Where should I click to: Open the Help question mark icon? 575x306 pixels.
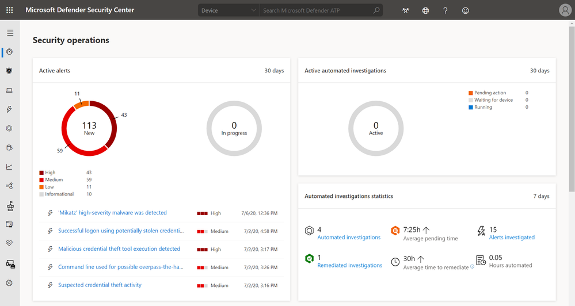(445, 10)
